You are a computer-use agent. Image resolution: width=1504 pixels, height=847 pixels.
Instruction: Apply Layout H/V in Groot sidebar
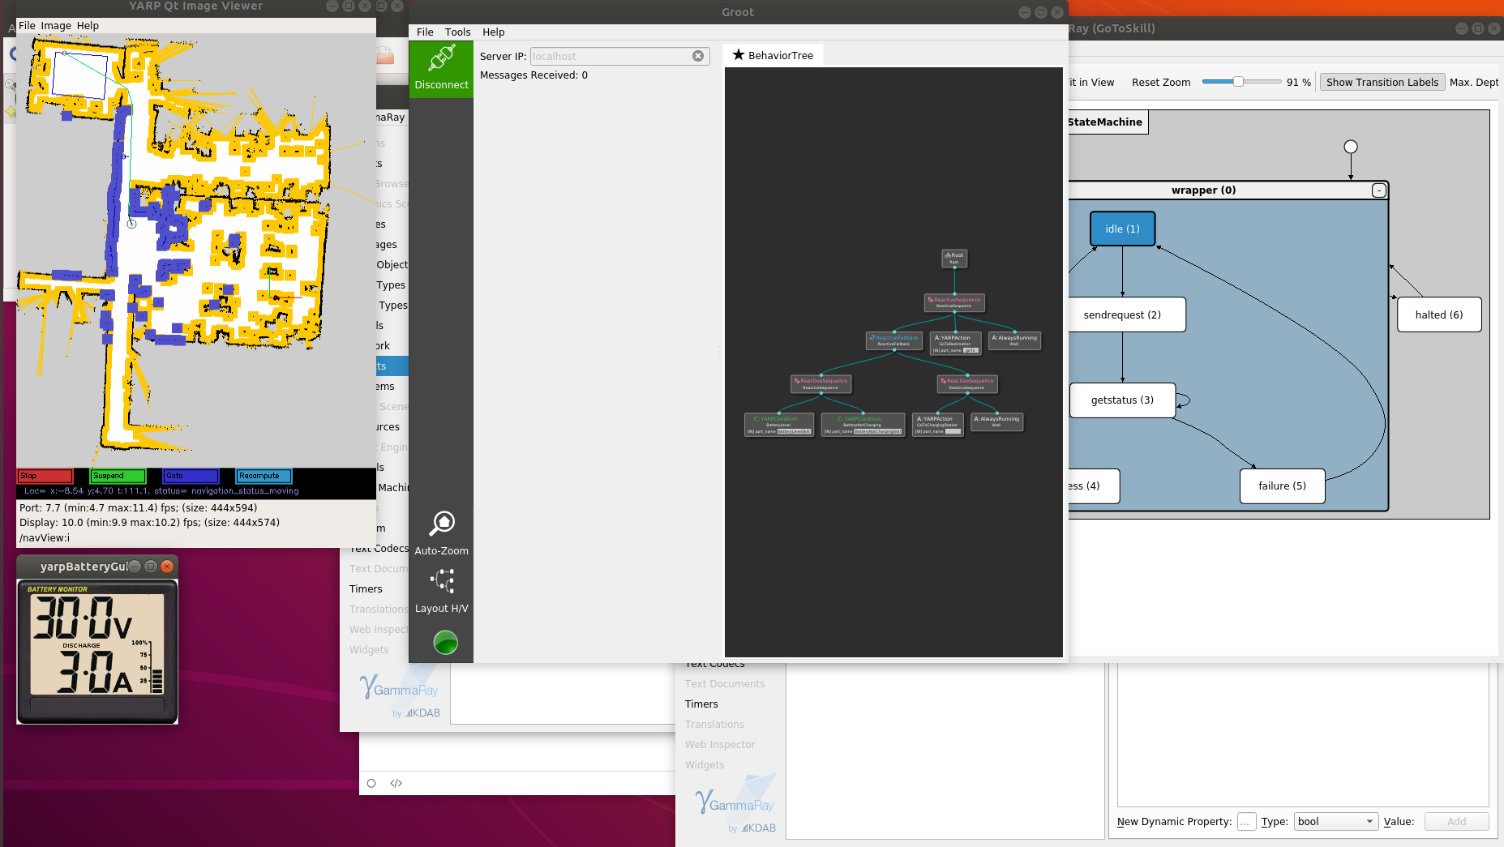(x=441, y=581)
